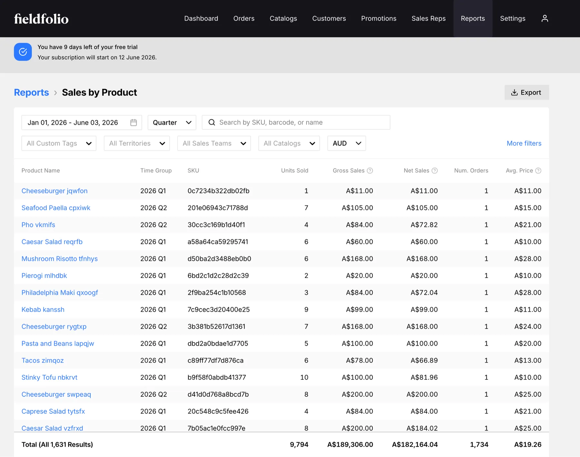Open product Cheeseburger rygtxp
This screenshot has height=457, width=580.
(x=54, y=326)
